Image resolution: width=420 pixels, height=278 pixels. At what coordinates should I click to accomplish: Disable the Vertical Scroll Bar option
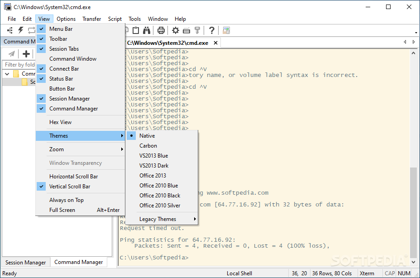pos(81,187)
